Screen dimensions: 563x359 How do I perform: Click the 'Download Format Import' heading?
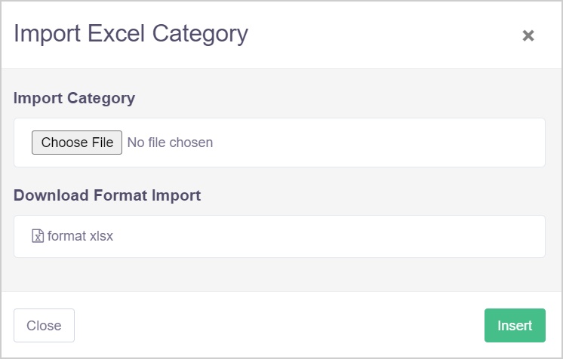107,195
